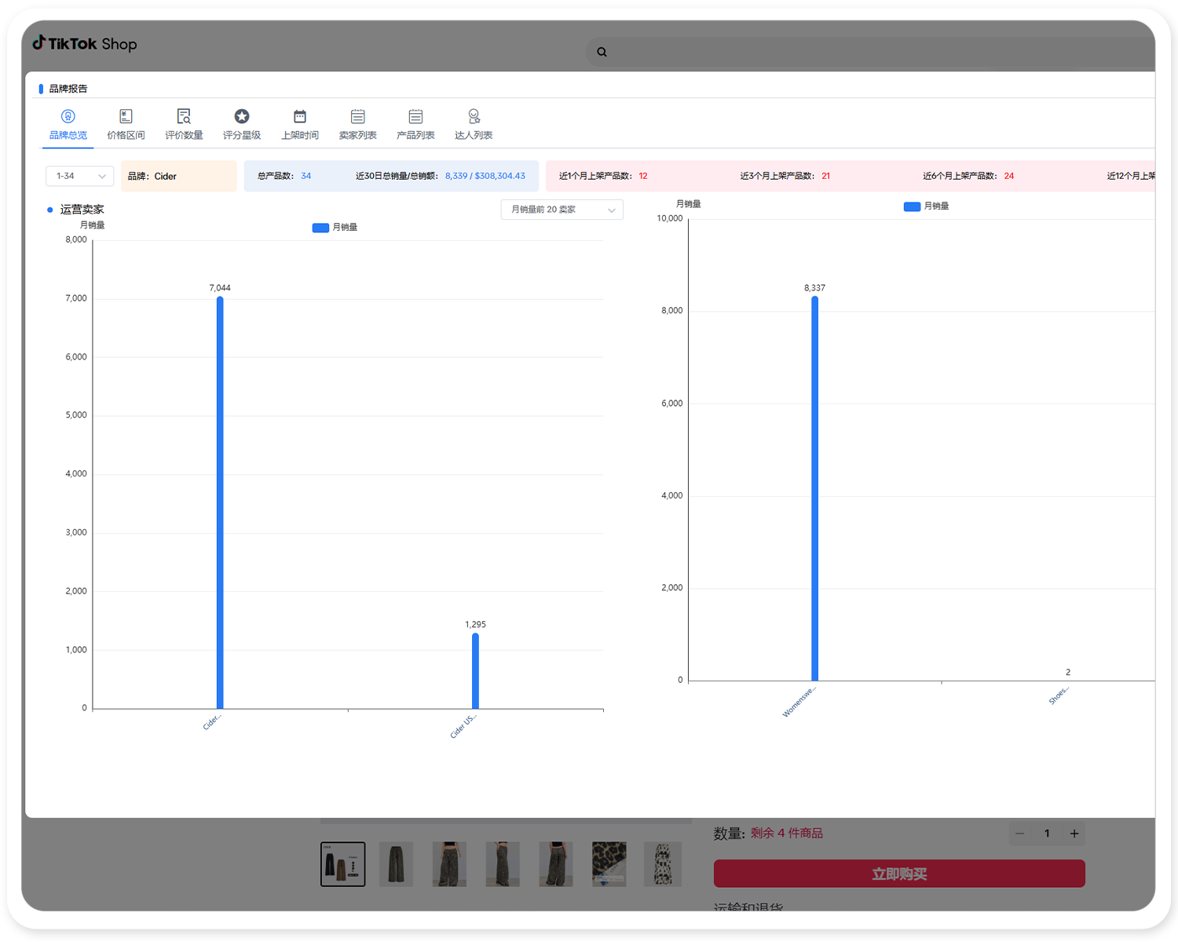Toggle 月销量 legend in right chart

tap(926, 206)
